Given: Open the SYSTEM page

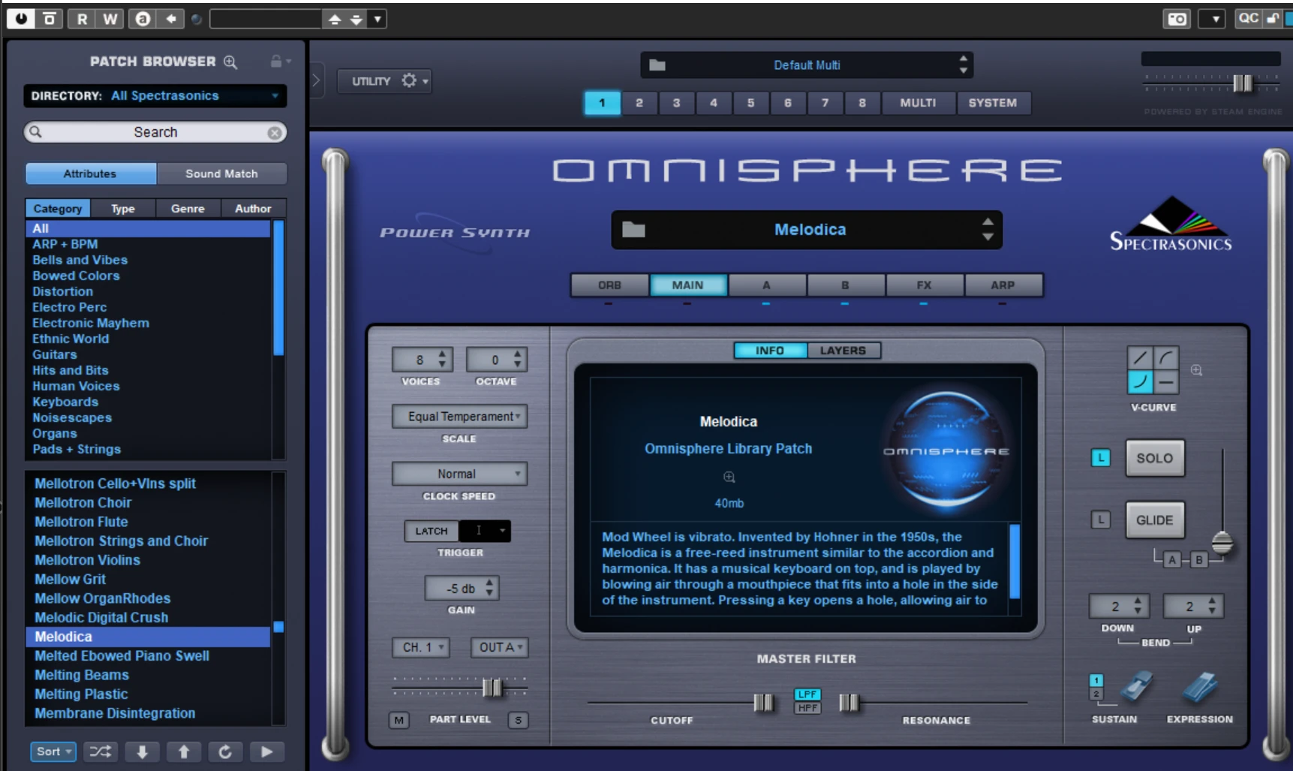Looking at the screenshot, I should [x=993, y=103].
